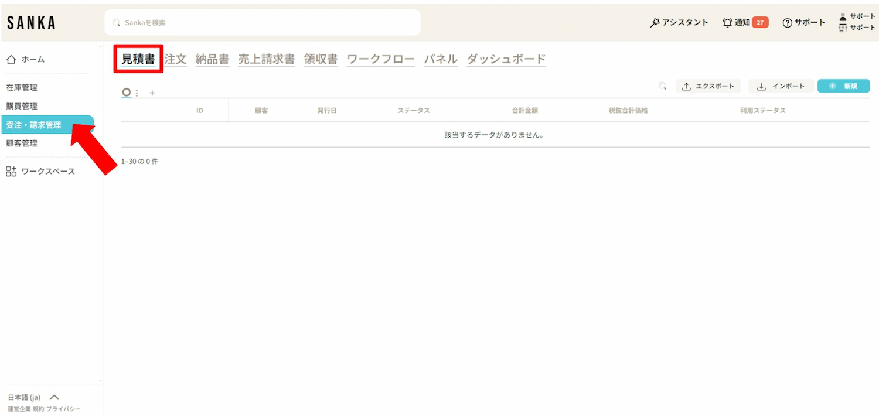Image resolution: width=879 pixels, height=417 pixels.
Task: Create a new estimate with 新規 button
Action: (x=843, y=86)
